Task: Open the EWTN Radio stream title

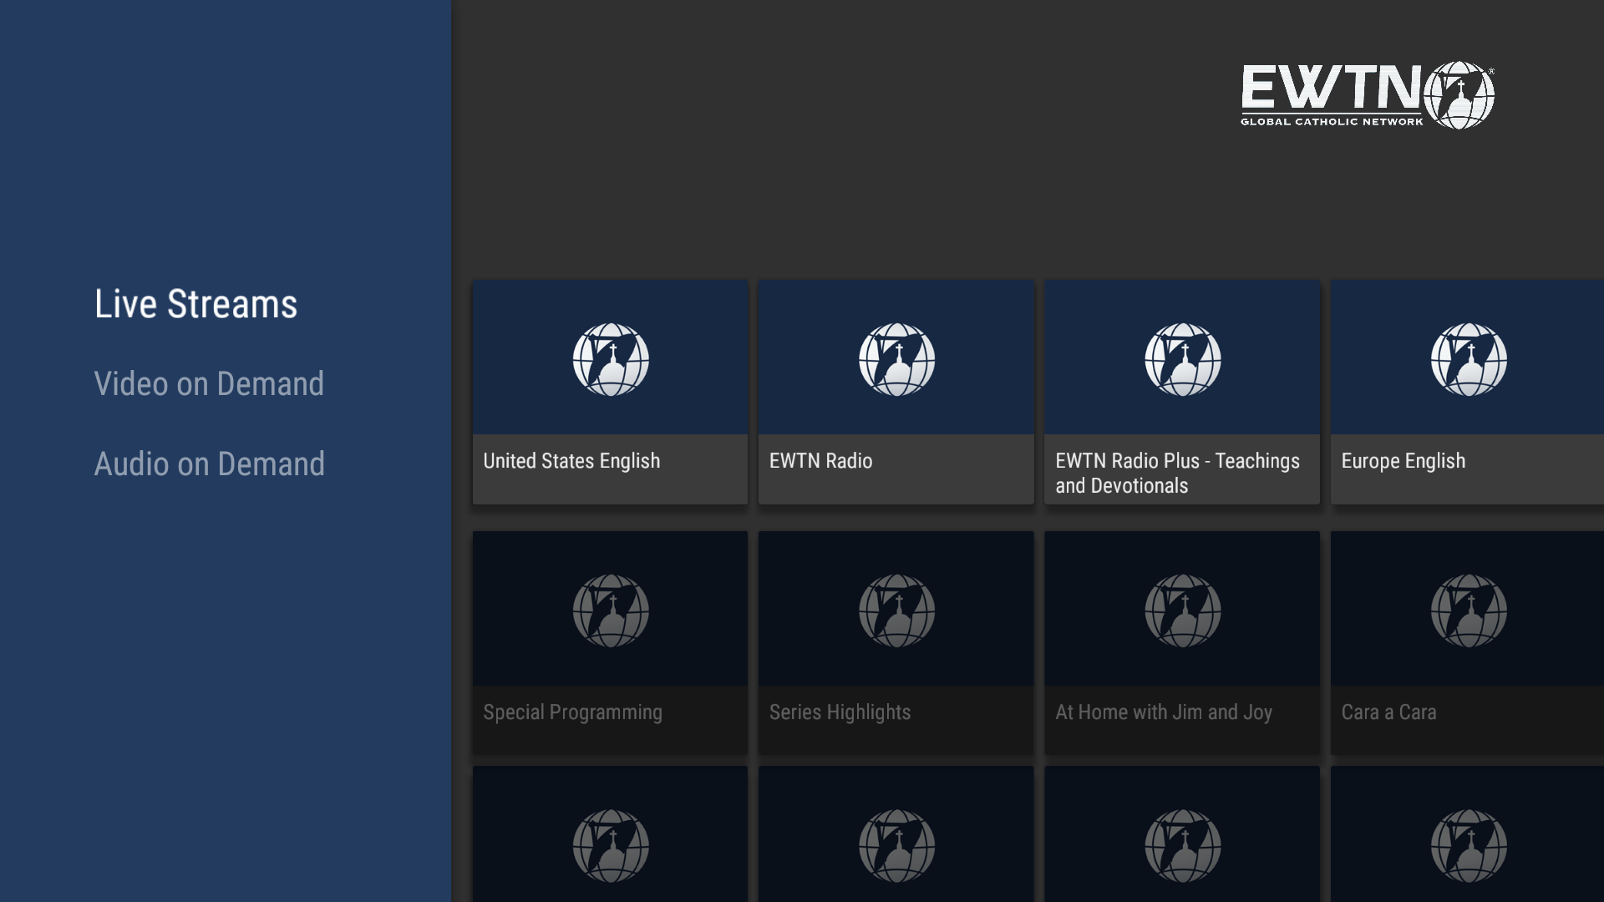Action: click(820, 461)
